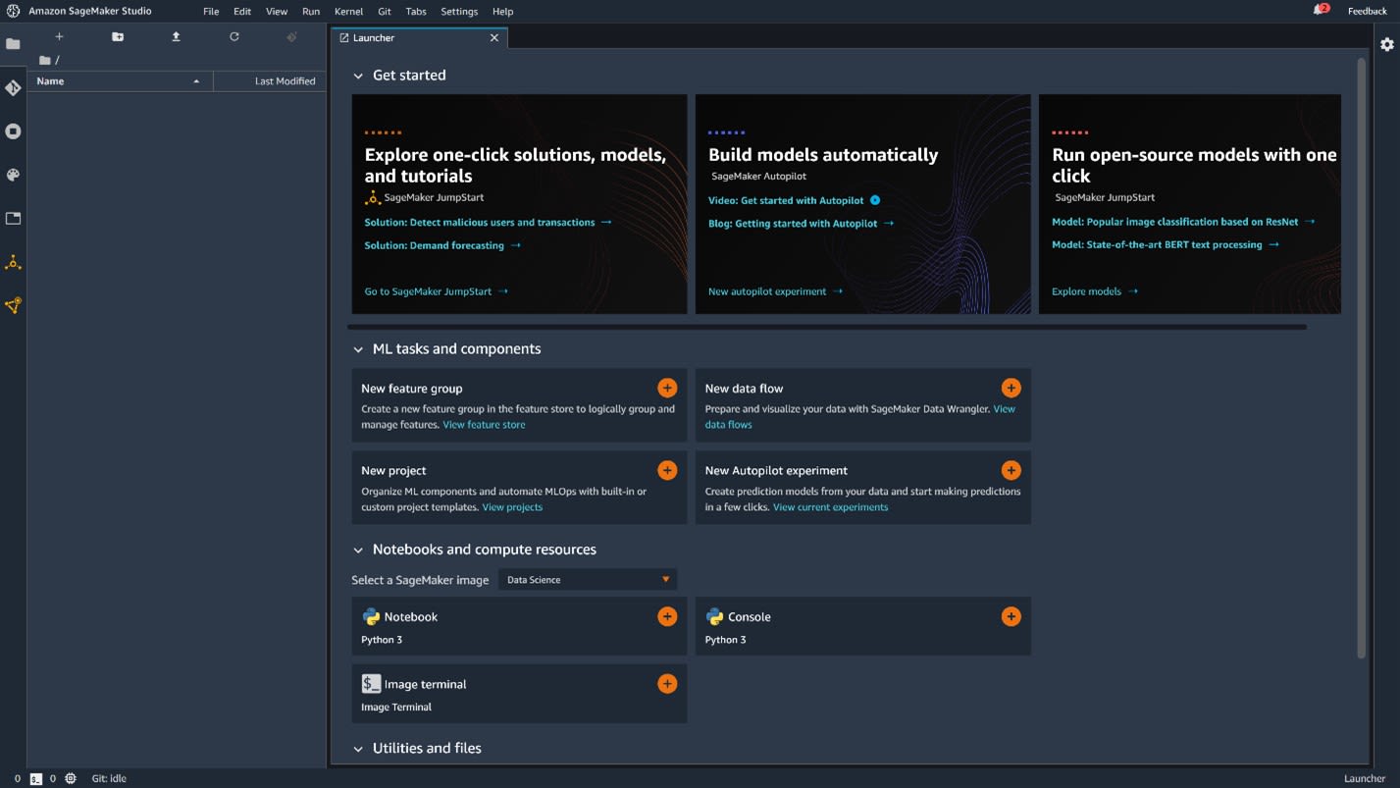This screenshot has height=788, width=1400.
Task: Open the open tabs sidebar icon
Action: (x=13, y=219)
